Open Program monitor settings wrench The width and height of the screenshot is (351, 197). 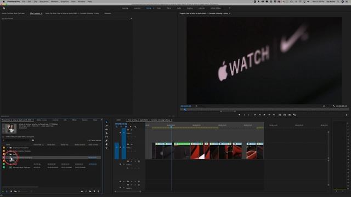click(x=334, y=106)
